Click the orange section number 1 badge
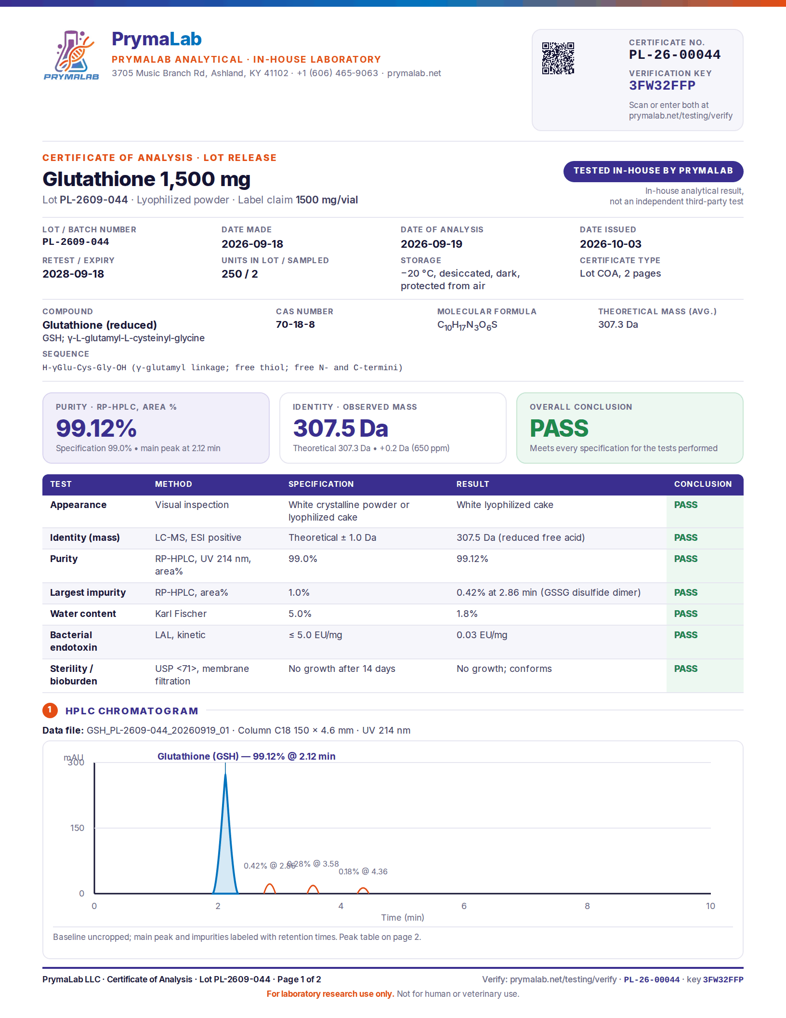This screenshot has height=1018, width=786. 50,710
